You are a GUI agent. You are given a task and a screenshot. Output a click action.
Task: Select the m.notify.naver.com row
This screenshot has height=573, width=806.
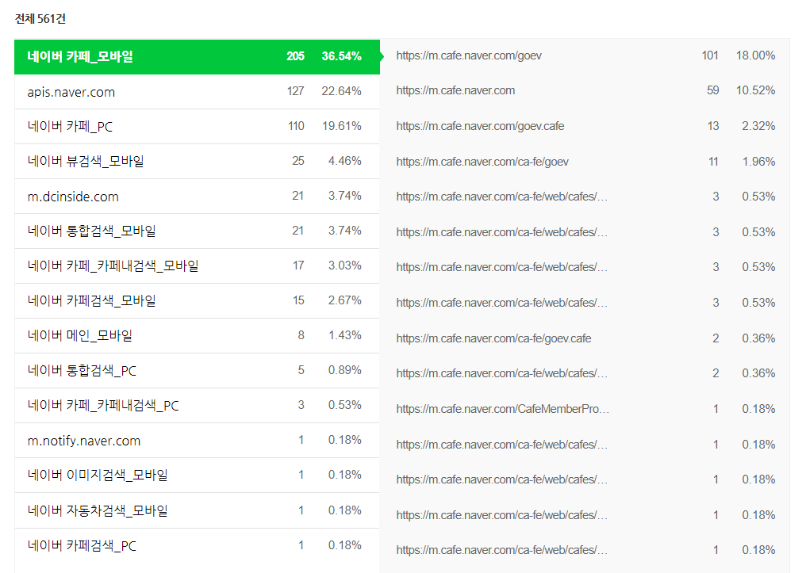(197, 441)
